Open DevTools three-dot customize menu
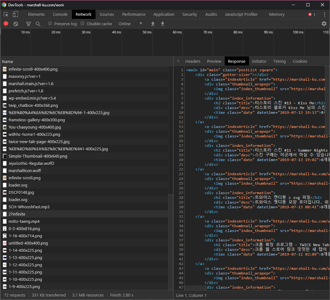The height and width of the screenshot is (300, 330). tap(324, 14)
